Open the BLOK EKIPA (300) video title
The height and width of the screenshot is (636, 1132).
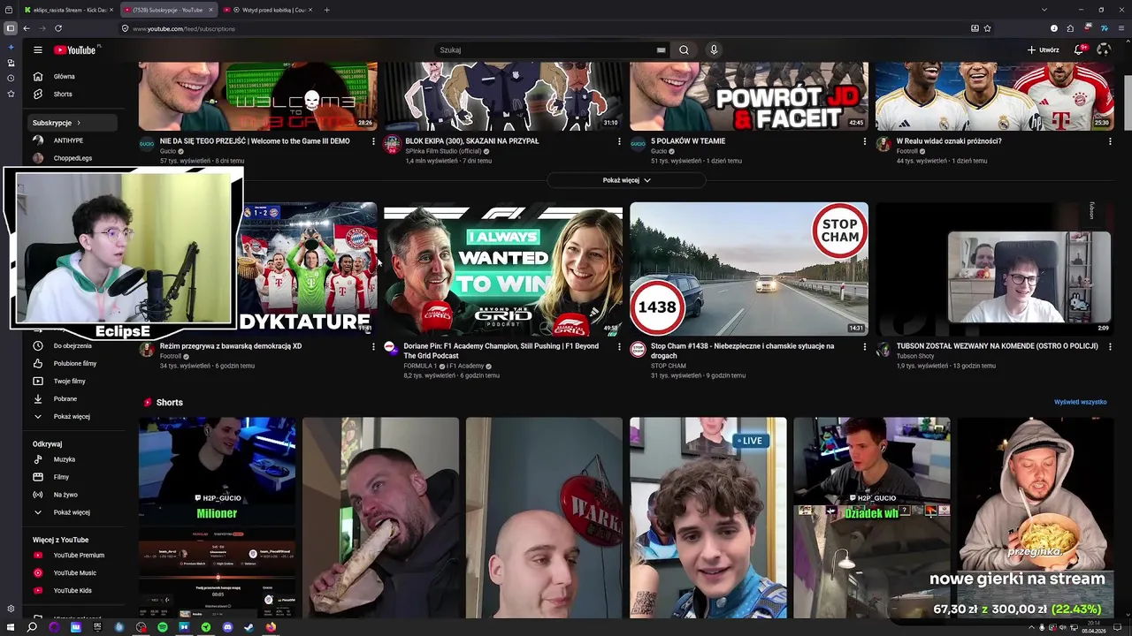tap(471, 141)
